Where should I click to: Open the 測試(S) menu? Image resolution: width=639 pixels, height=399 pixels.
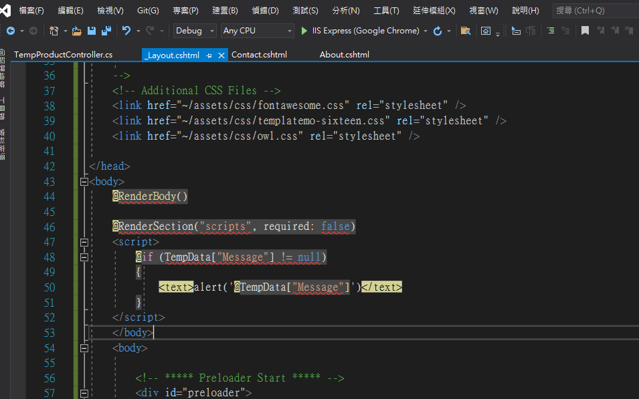coord(305,11)
